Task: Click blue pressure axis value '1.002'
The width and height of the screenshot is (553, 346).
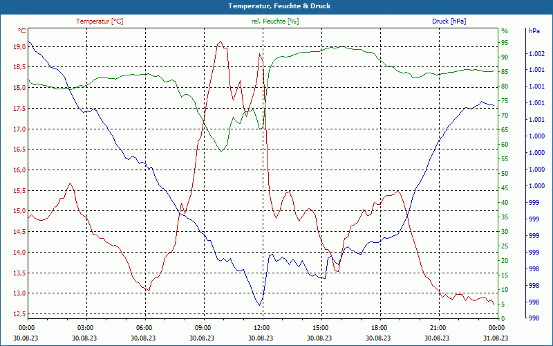Action: click(x=537, y=54)
